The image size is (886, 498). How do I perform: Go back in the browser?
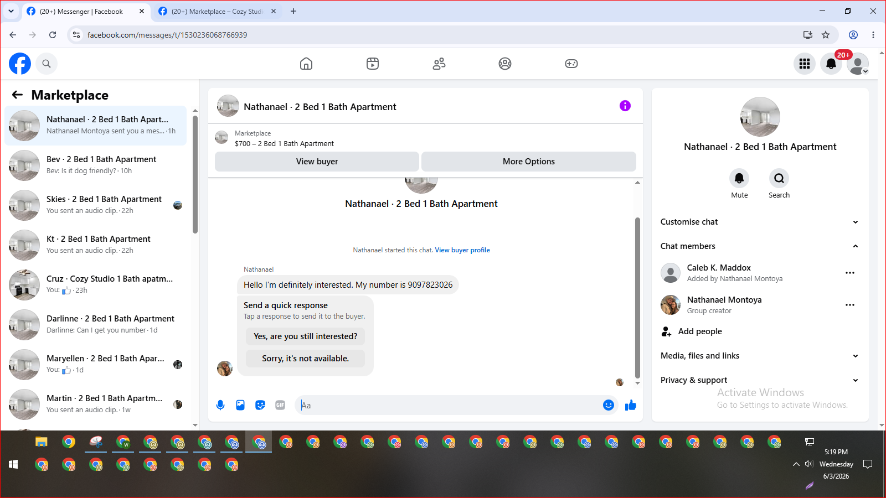tap(13, 35)
